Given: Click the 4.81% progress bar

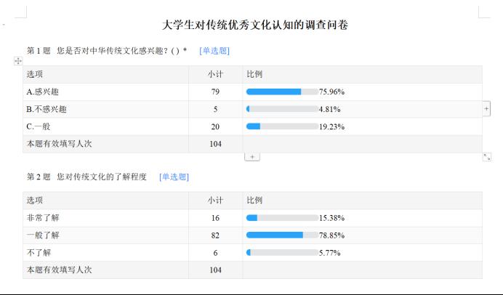Looking at the screenshot, I should click(x=282, y=109).
